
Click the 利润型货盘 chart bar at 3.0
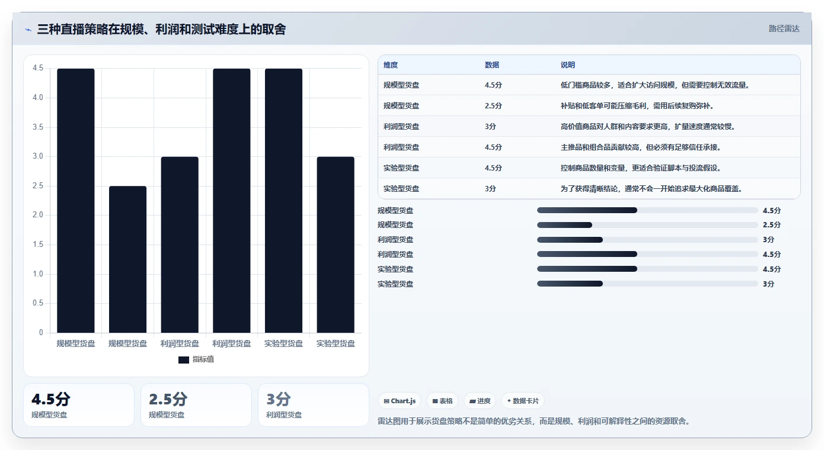click(180, 245)
